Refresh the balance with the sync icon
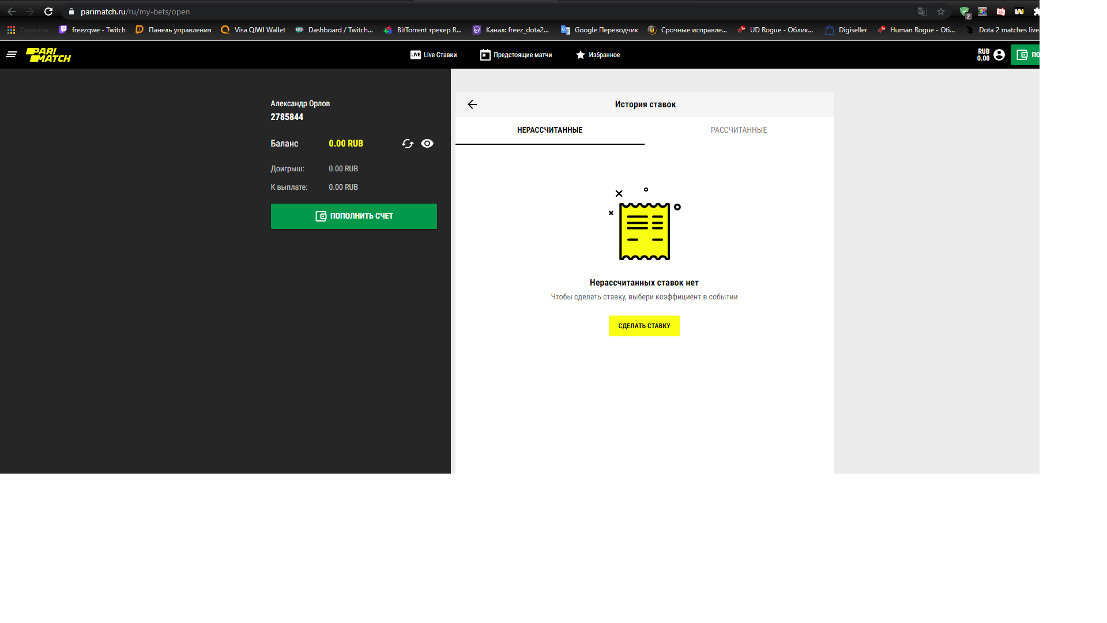Viewport: 1107px width, 623px height. 408,144
